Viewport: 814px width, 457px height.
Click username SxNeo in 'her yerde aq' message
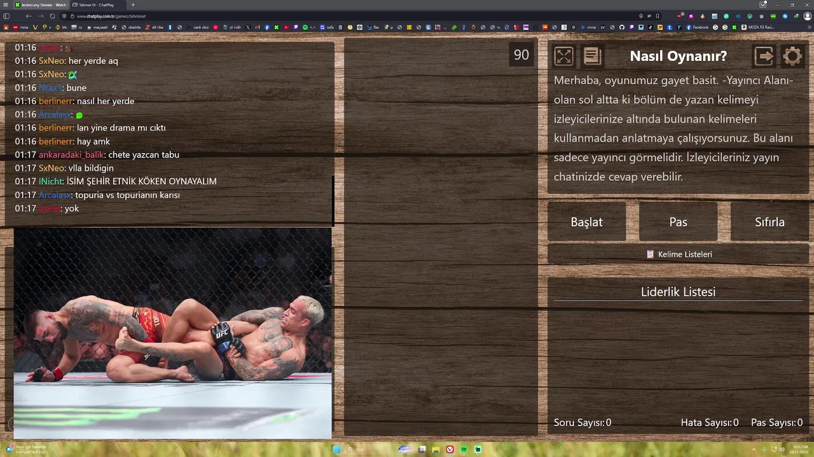(52, 61)
